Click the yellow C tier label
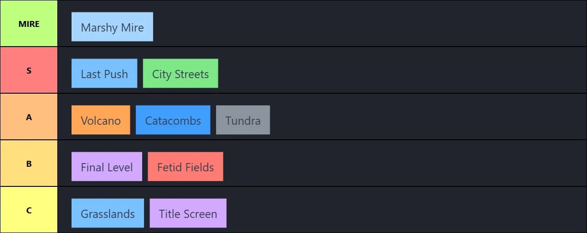587x233 pixels. (29, 210)
